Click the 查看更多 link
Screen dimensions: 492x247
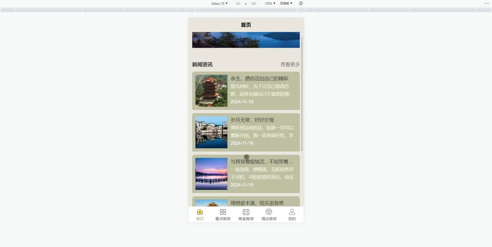[x=290, y=64]
